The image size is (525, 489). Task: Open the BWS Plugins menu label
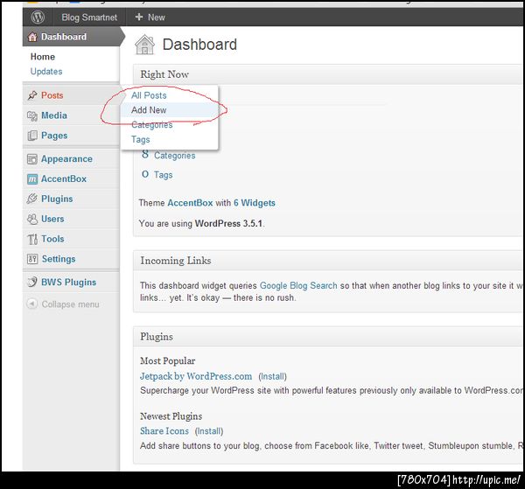click(x=68, y=283)
